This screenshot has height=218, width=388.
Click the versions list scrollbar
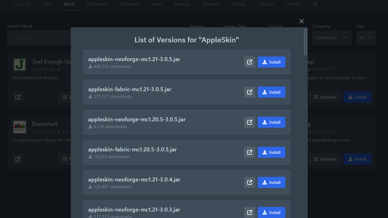pos(305,42)
